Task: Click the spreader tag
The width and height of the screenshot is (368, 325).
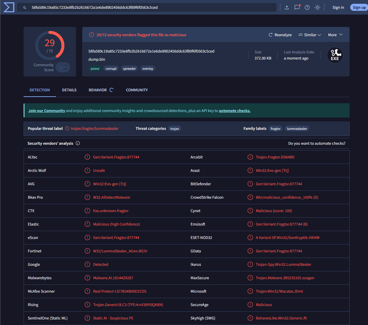Action: pyautogui.click(x=129, y=69)
